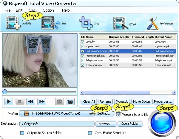Open the Option menu
The image size is (179, 139).
(48, 10)
